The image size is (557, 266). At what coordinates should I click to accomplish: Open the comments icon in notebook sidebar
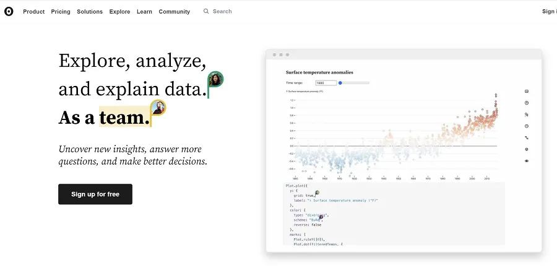[x=526, y=92]
